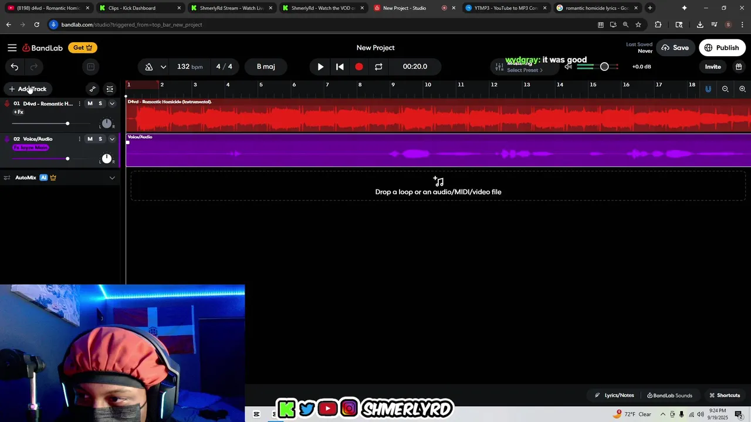The image size is (751, 422).
Task: Open the Voice/Audio Fx preset tag
Action: [31, 148]
